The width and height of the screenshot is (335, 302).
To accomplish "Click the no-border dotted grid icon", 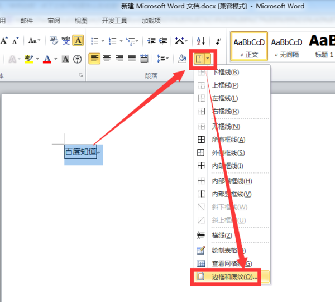I will click(201, 127).
